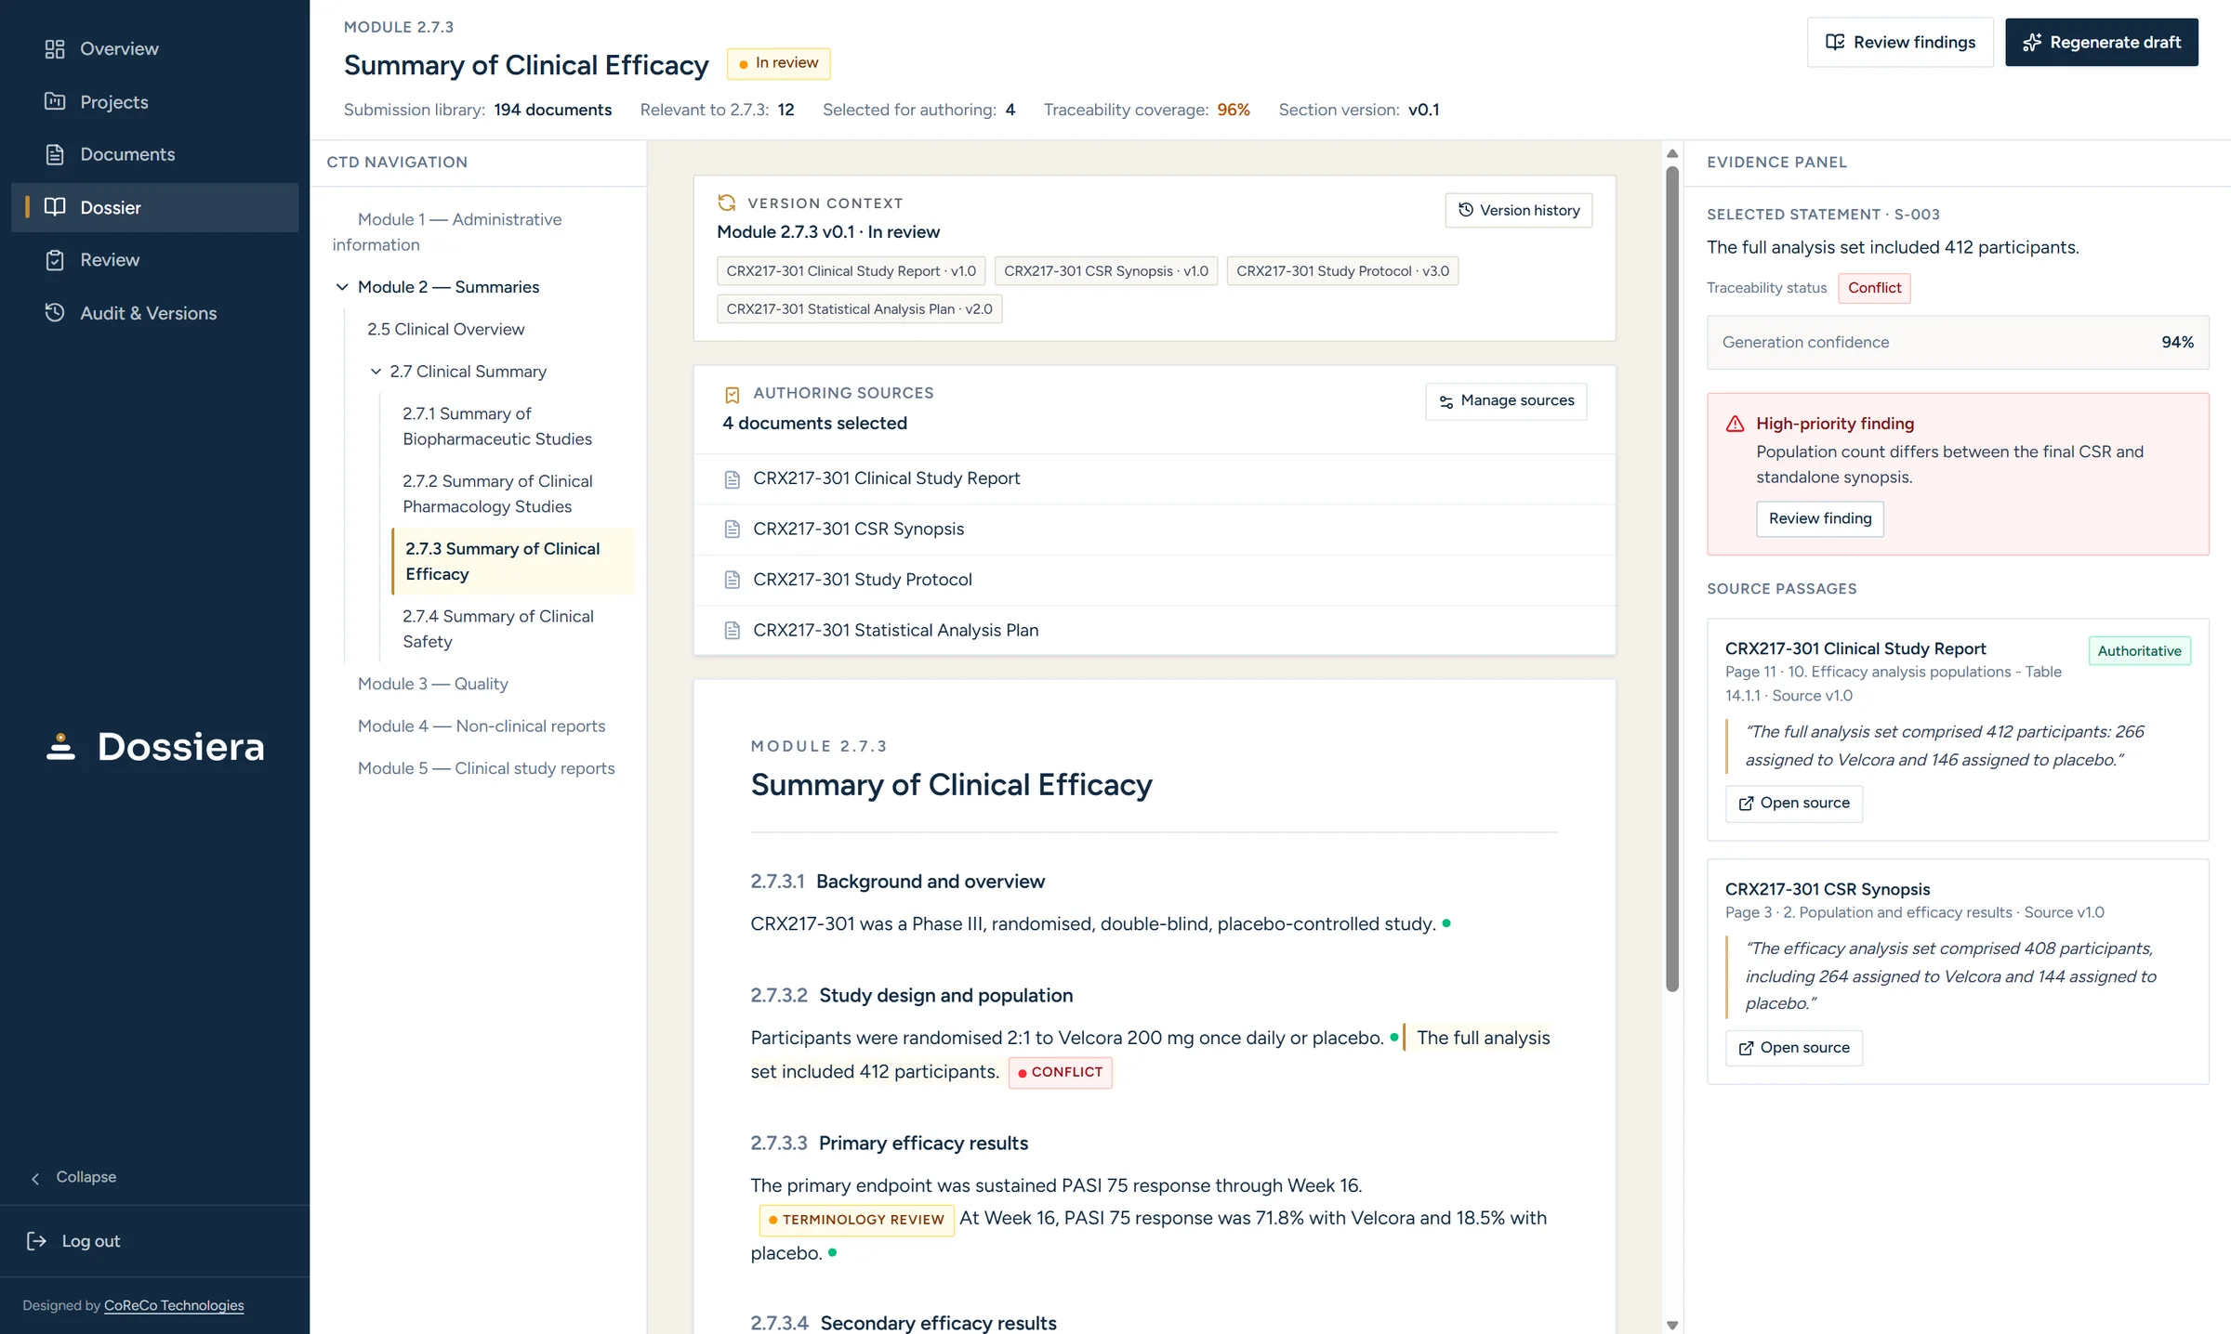
Task: Click the CRX217-301 Statistical Analysis Plan · v2.0 chip
Action: point(859,309)
